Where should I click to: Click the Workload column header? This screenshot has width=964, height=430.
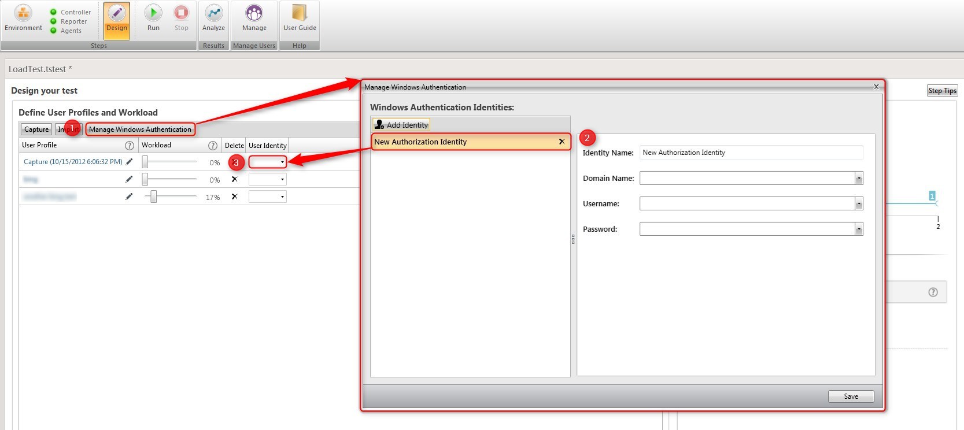pyautogui.click(x=156, y=145)
